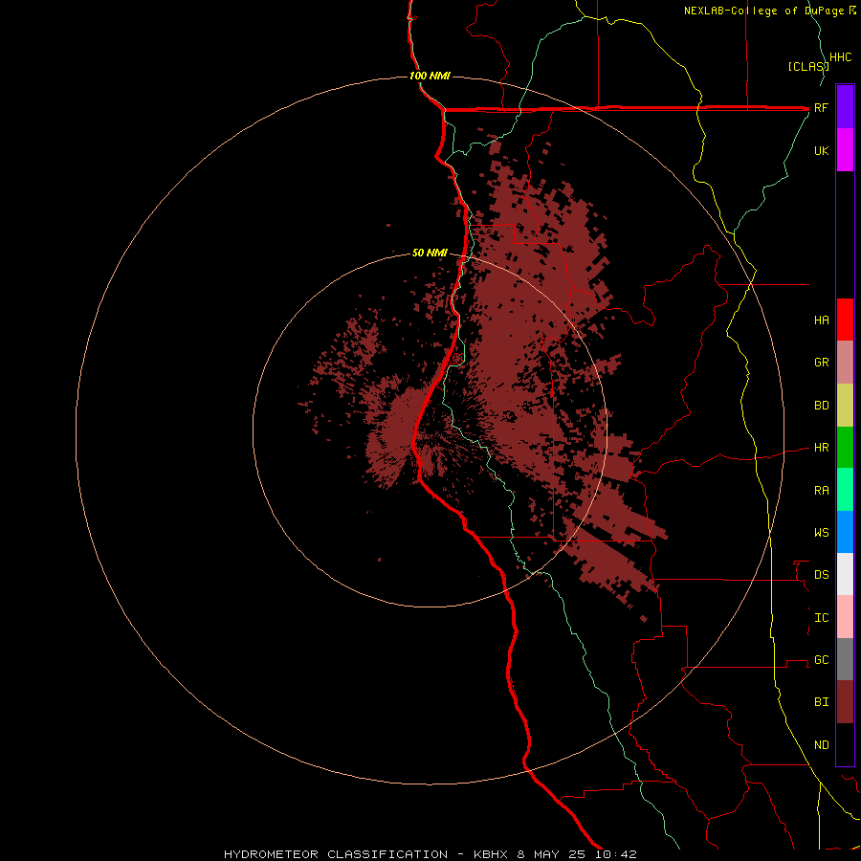Click the BI brown legend swatch
Viewport: 861px width, 861px height.
845,702
